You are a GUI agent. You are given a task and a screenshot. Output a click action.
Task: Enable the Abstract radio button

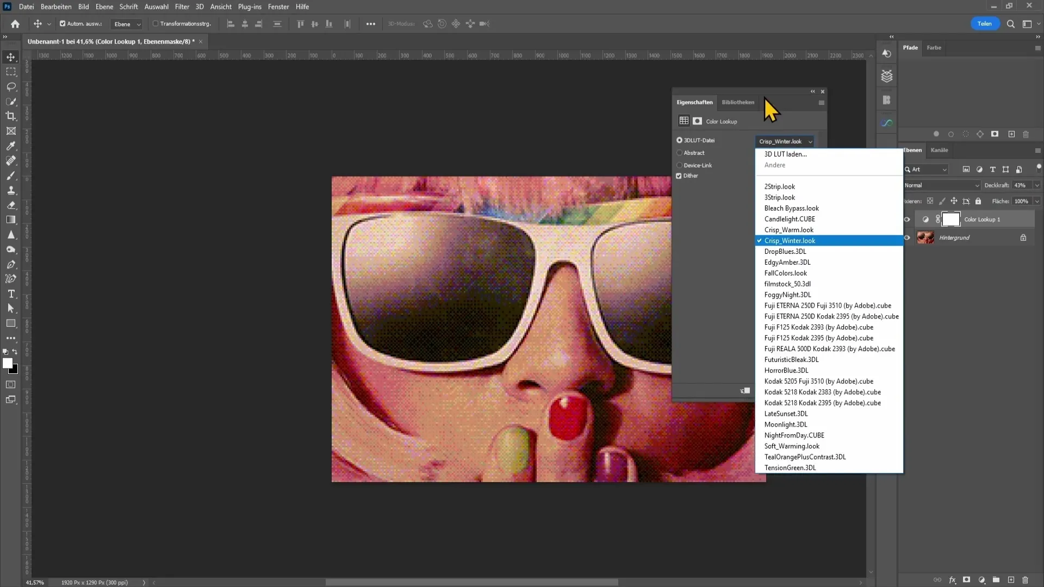(x=679, y=153)
